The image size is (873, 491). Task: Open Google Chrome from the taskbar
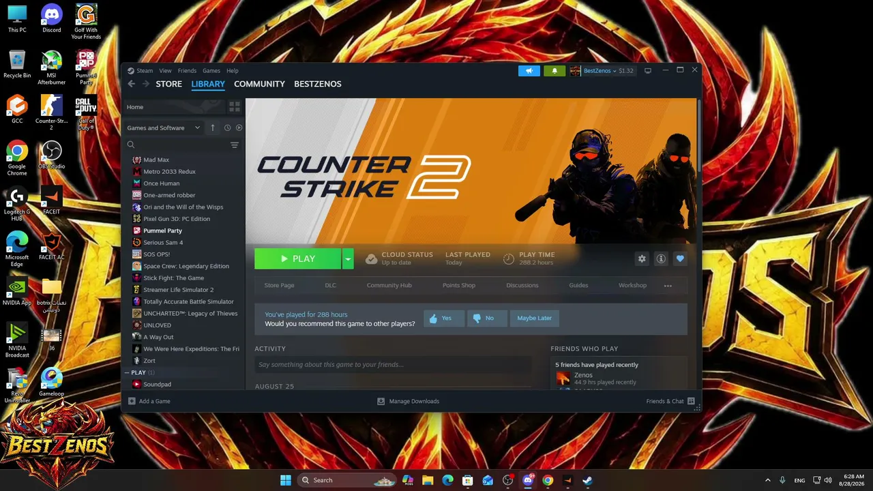(x=548, y=480)
